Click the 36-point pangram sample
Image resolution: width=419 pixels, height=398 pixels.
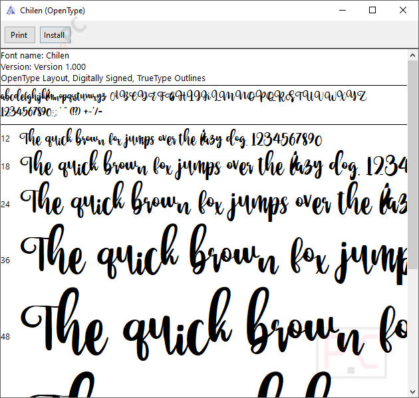click(x=213, y=254)
